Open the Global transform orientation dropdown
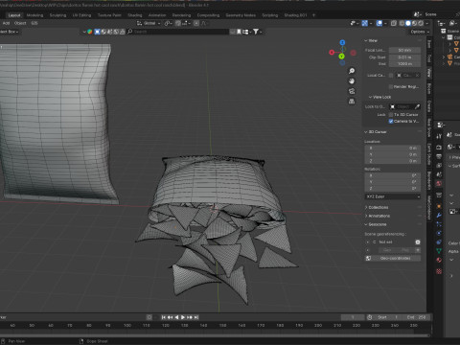This screenshot has width=460, height=345. click(149, 23)
